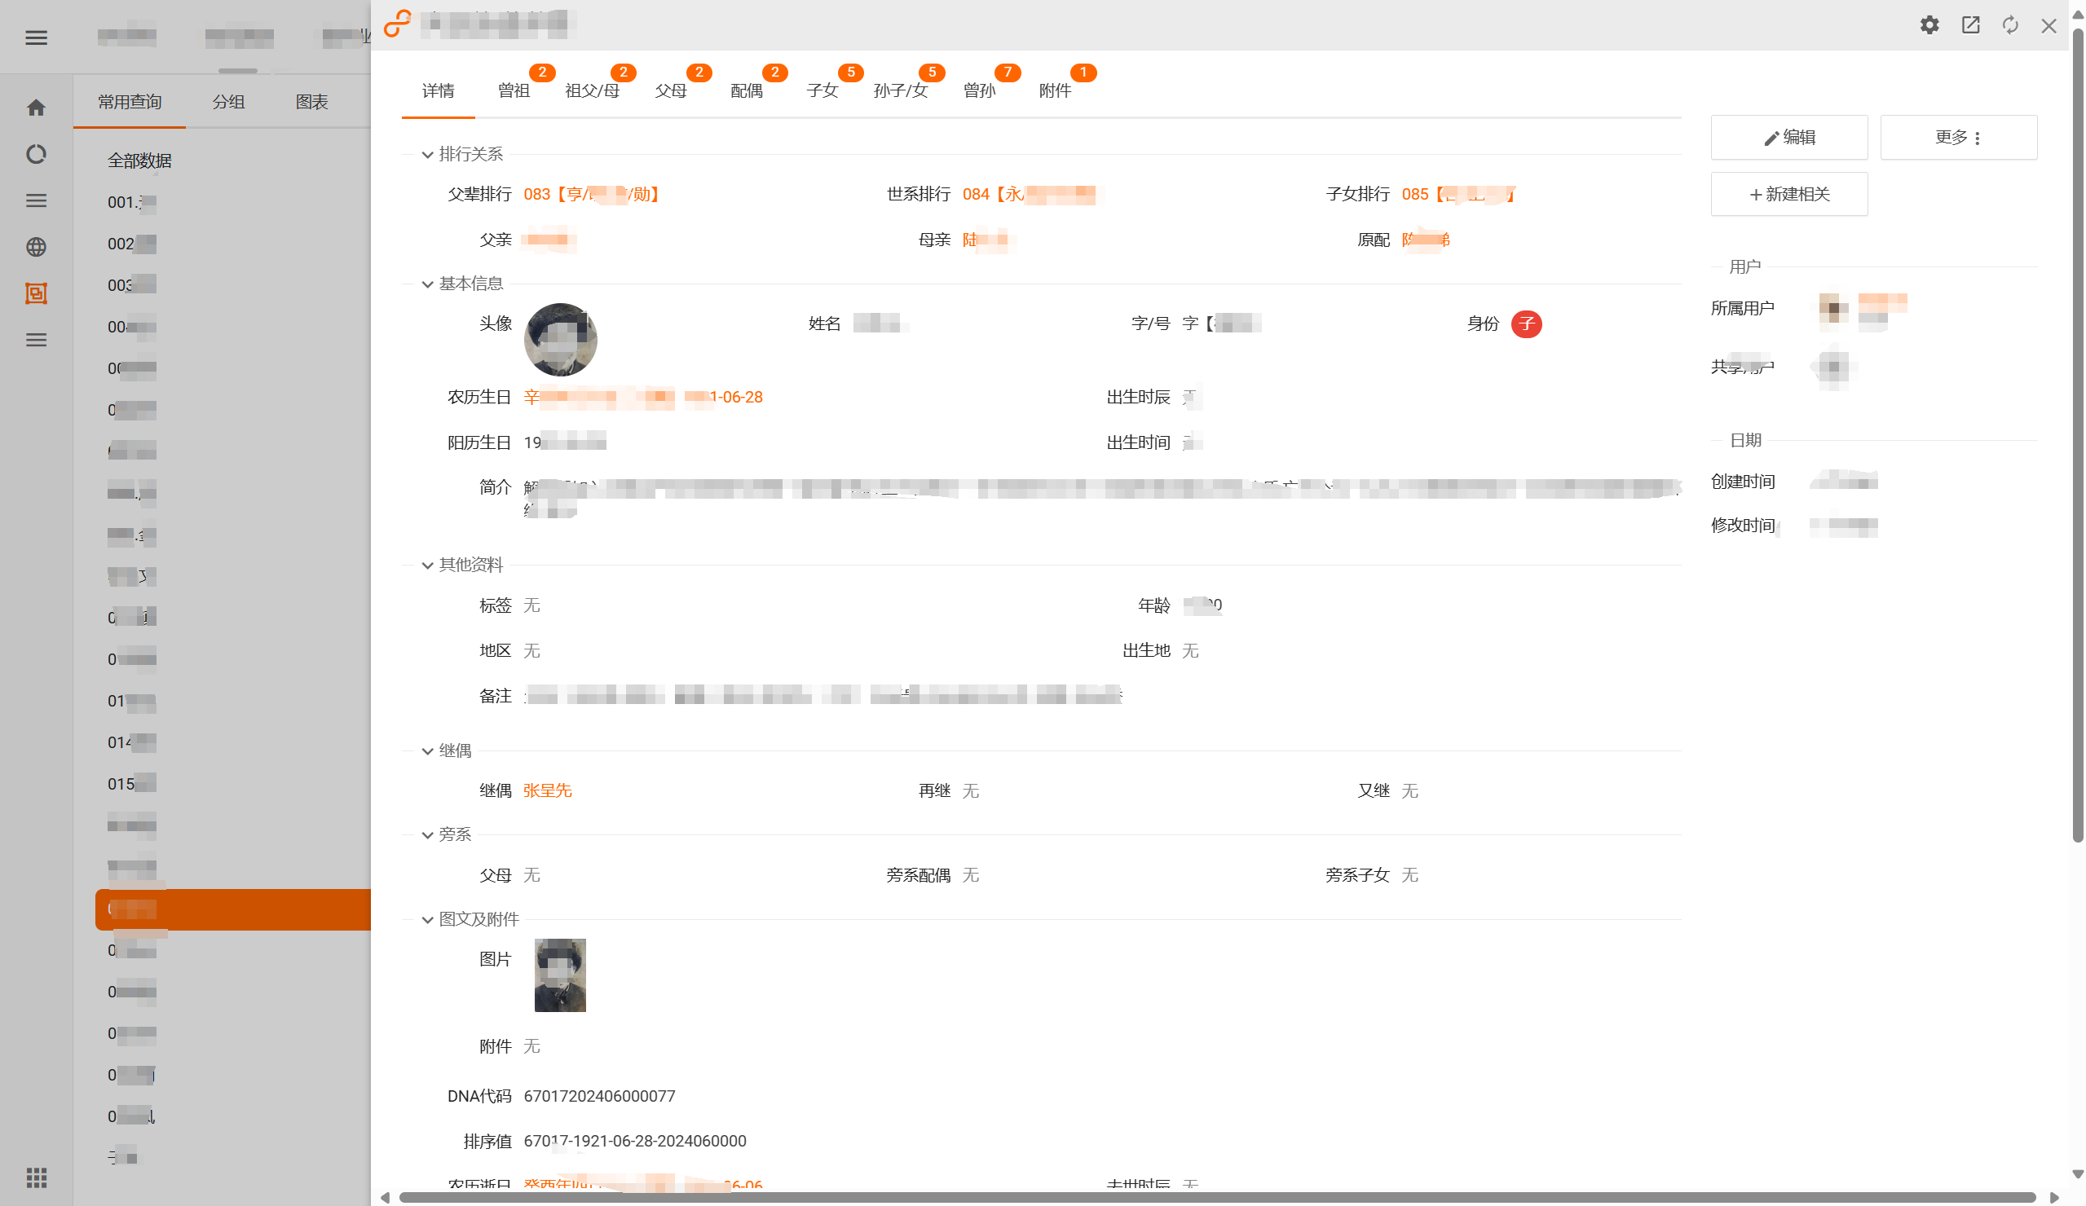Collapse the 图文及附件 section
Screen dimensions: 2086x1206
click(x=427, y=920)
